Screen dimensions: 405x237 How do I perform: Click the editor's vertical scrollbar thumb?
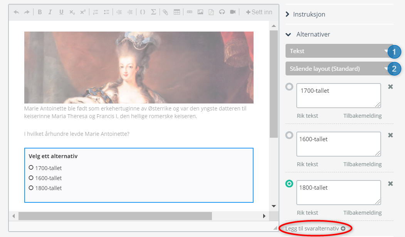[x=274, y=84]
